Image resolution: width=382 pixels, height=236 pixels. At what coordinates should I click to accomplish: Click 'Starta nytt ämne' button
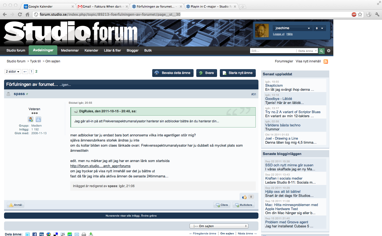point(238,73)
